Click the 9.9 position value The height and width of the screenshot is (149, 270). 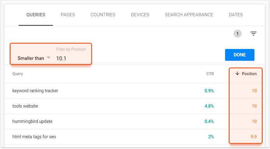(x=254, y=137)
